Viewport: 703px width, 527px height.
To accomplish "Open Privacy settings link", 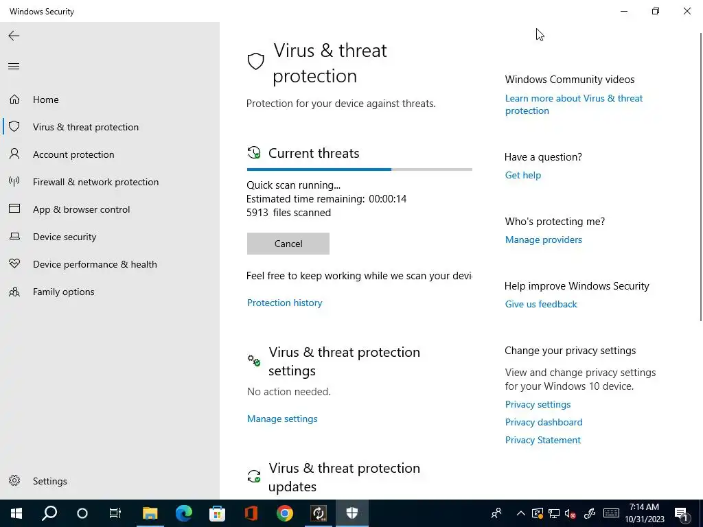I will [x=538, y=404].
